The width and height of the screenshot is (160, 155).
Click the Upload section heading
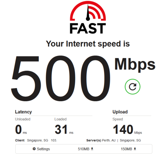pyautogui.click(x=120, y=112)
